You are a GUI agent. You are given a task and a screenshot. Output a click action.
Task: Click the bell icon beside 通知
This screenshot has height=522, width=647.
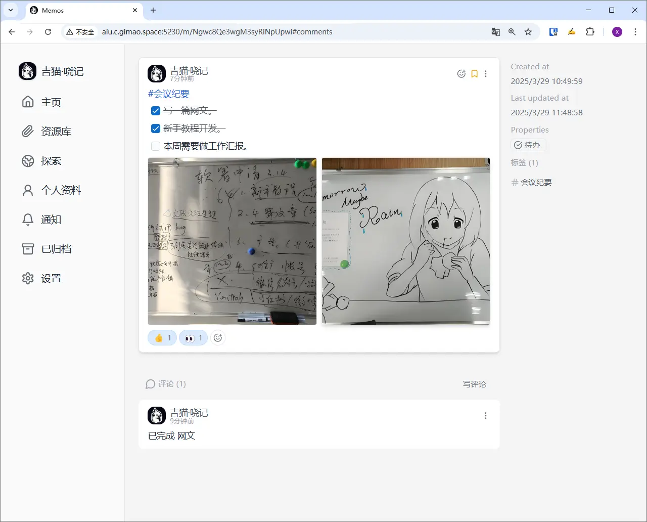coord(28,220)
